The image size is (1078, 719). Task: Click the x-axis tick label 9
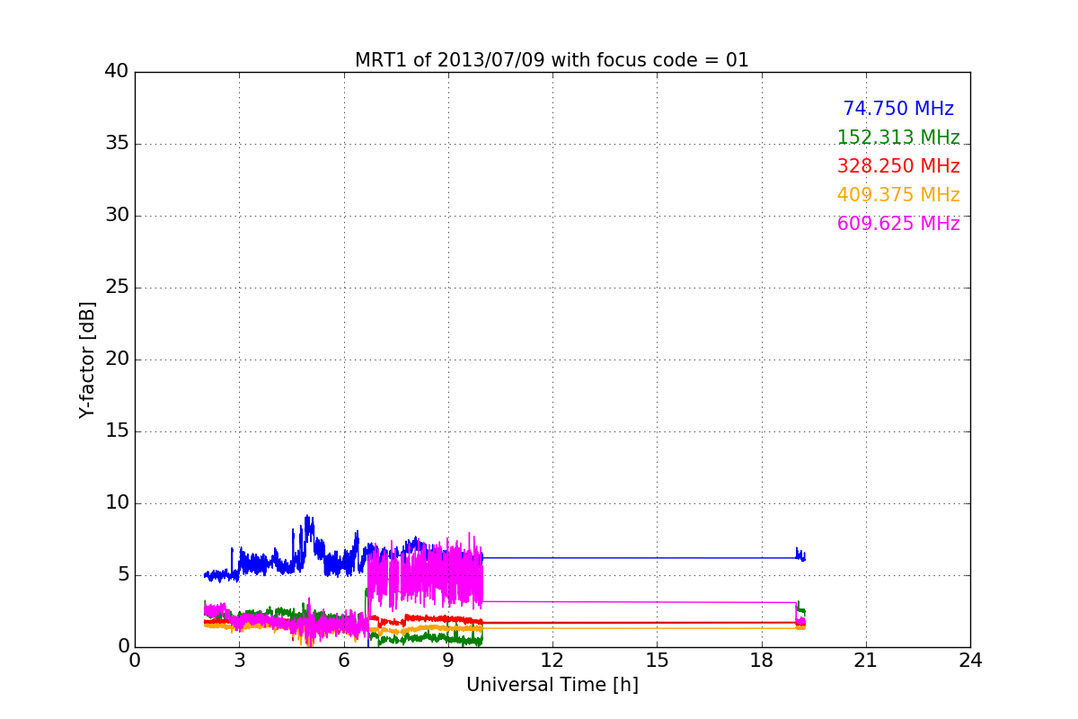coord(448,661)
